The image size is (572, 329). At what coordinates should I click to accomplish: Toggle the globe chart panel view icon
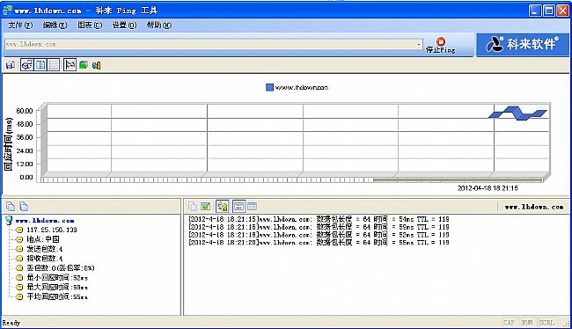click(x=26, y=65)
